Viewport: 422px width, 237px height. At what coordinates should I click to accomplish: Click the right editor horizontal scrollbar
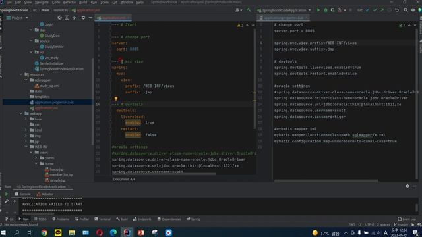[326, 180]
